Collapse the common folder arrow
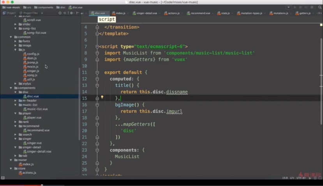Screen dimensions: 323x186 tap(11, 37)
